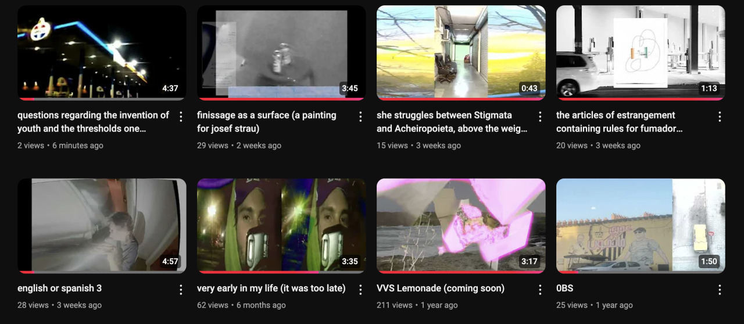Open options menu for 'questions regarding the invention' video
Screen dimensions: 744x324
181,117
